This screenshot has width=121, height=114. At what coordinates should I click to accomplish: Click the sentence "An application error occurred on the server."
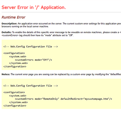click(x=40, y=24)
